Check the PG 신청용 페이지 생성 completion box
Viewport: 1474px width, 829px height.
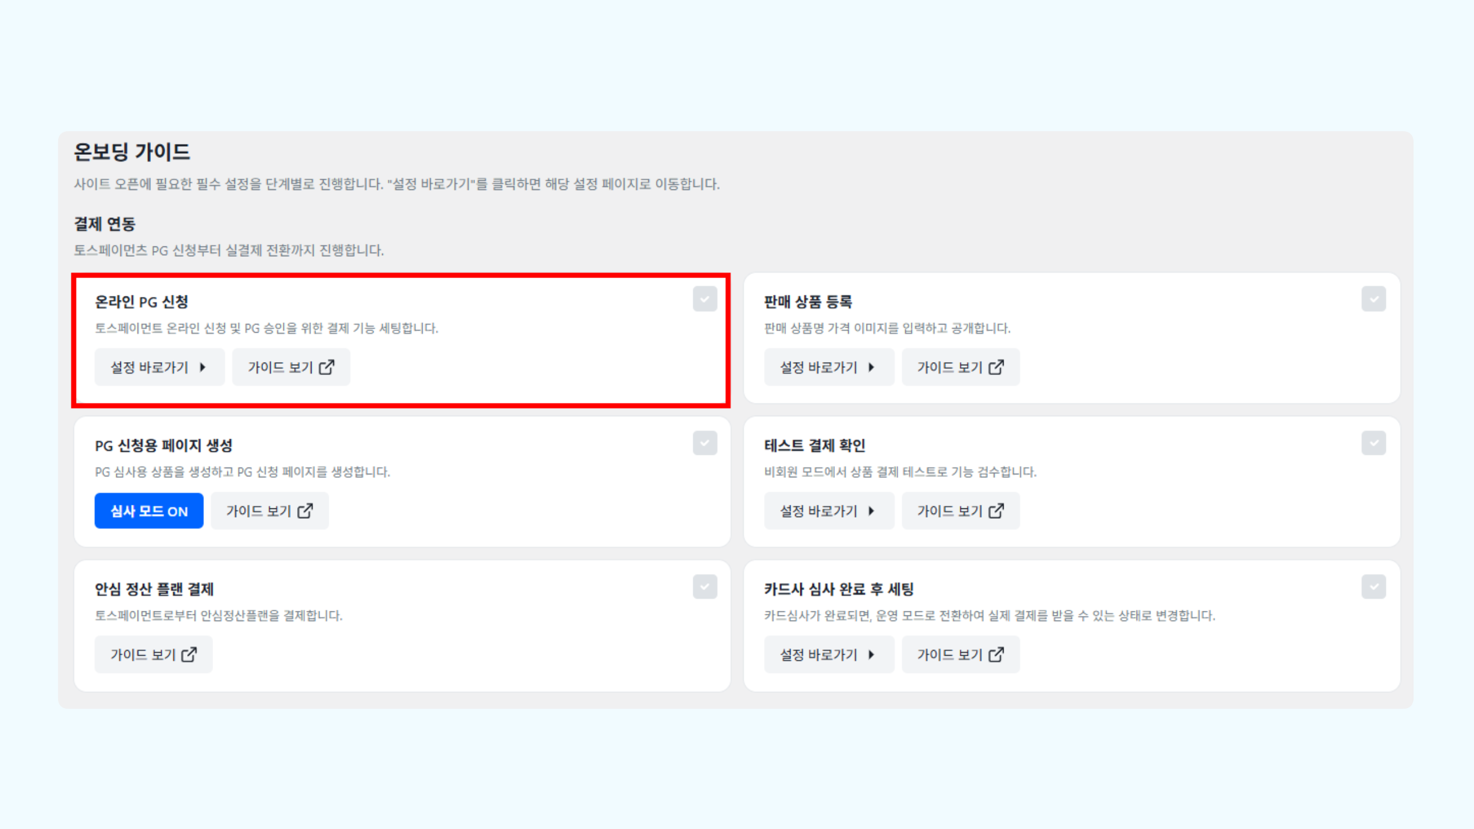pos(705,443)
